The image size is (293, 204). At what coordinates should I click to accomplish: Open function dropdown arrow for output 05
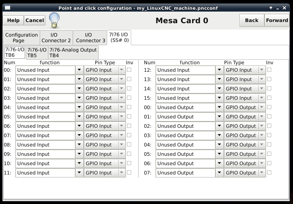pos(220,154)
